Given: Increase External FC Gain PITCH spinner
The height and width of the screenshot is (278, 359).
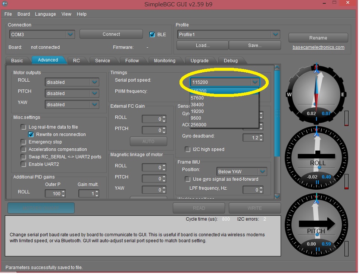Looking at the screenshot, I should coord(164,128).
